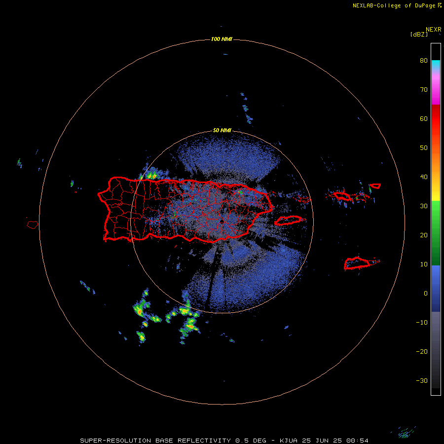Click the NEXLAB-College of DuPage credit text
The width and height of the screenshot is (444, 444).
(x=394, y=5)
